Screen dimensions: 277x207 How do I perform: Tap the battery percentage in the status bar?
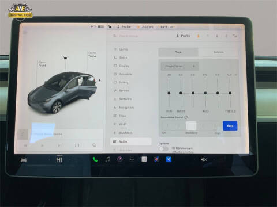coord(93,26)
